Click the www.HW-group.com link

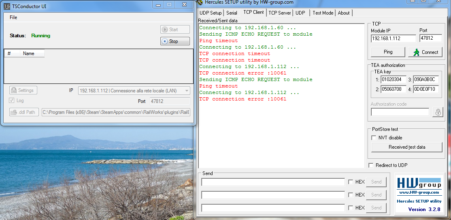coord(419,192)
